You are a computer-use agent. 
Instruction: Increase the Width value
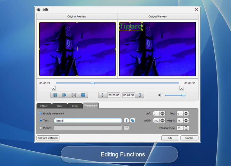coord(162,119)
